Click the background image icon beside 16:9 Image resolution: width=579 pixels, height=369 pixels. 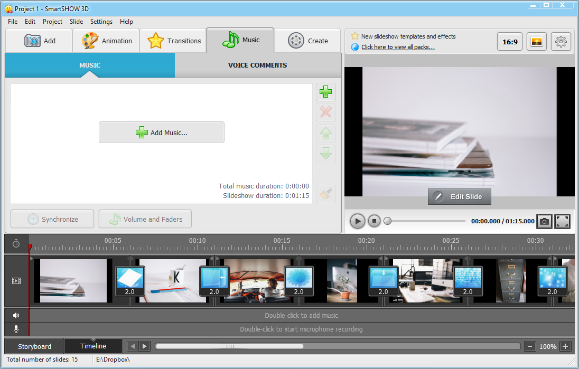(536, 42)
